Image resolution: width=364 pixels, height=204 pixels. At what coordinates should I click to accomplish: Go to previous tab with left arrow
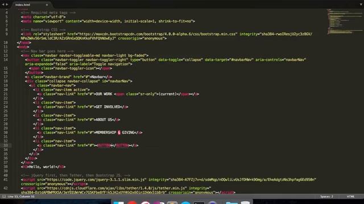click(3, 5)
